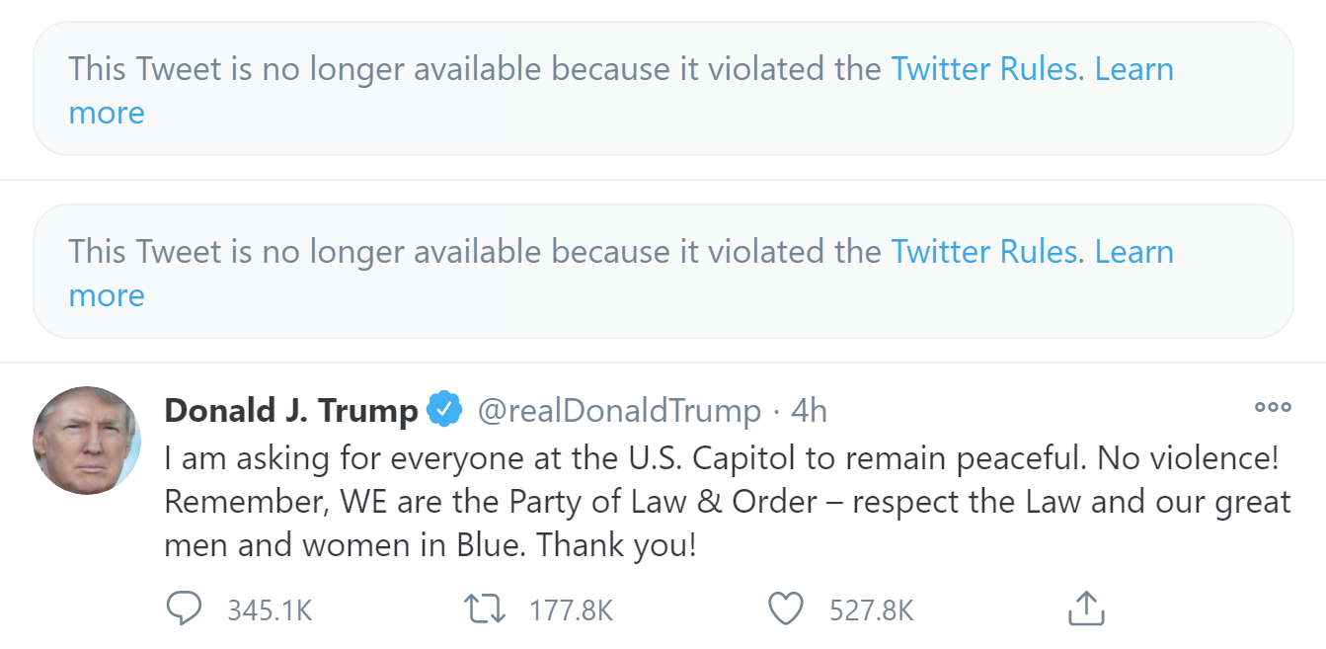The image size is (1326, 649).
Task: Click the second unavailable tweet notice box
Action: (663, 316)
